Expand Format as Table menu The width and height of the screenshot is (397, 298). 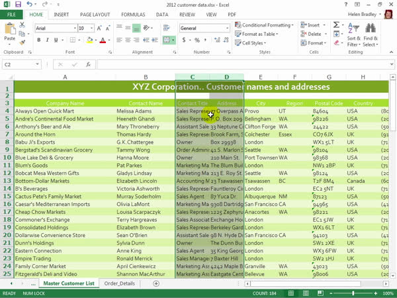257,34
